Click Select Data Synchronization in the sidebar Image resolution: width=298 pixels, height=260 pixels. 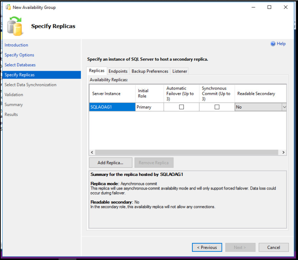(30, 85)
